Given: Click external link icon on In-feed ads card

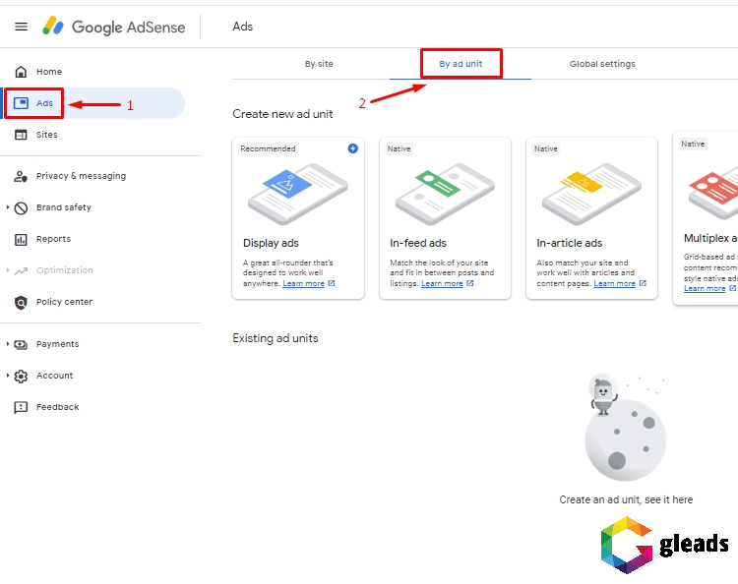Looking at the screenshot, I should point(469,283).
